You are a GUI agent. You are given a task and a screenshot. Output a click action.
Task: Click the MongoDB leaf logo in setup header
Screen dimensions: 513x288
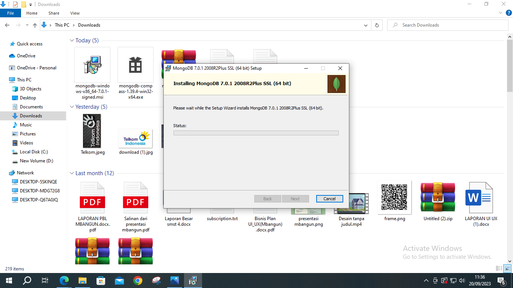(x=336, y=84)
